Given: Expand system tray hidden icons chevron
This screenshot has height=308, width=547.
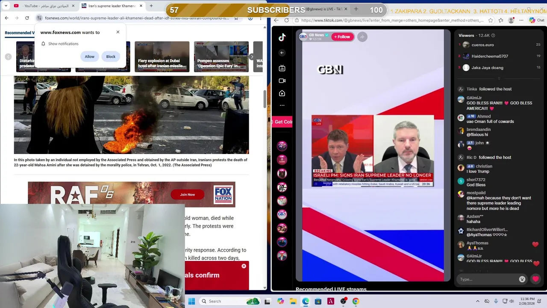Looking at the screenshot, I should (x=478, y=301).
